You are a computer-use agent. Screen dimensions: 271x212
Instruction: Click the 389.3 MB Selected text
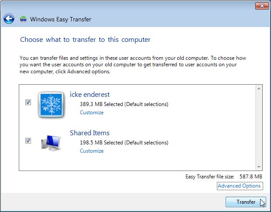tap(124, 104)
